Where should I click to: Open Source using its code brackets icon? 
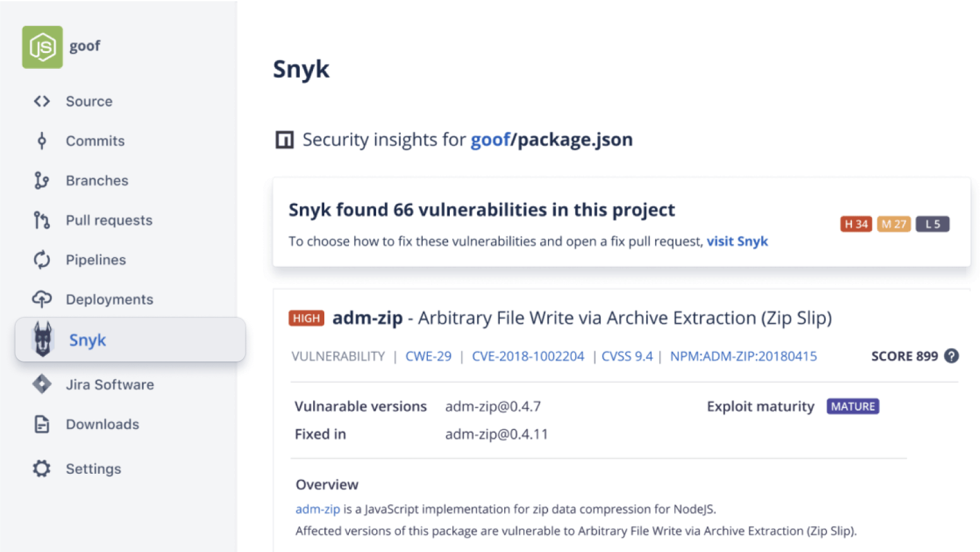42,101
